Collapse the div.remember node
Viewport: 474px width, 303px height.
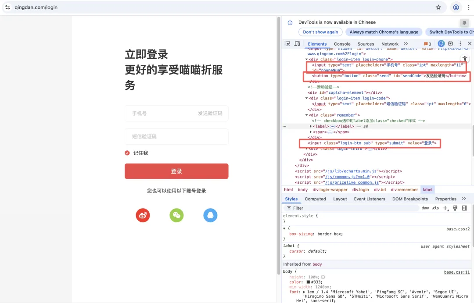tap(306, 115)
